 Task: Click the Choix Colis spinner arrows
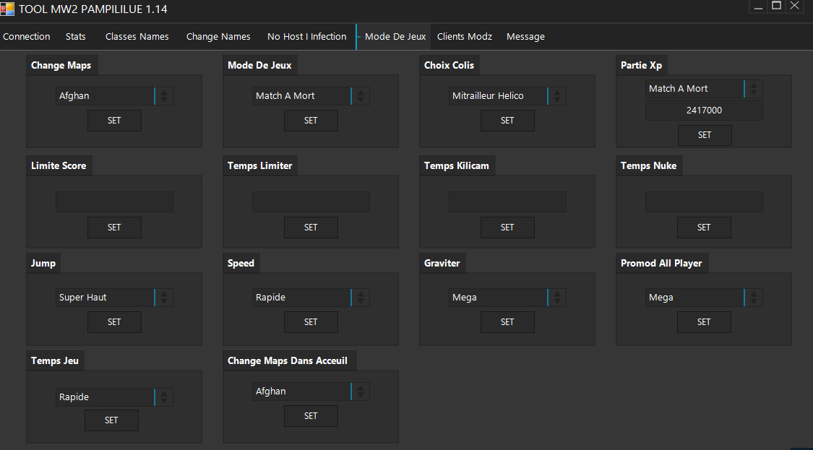(x=557, y=96)
